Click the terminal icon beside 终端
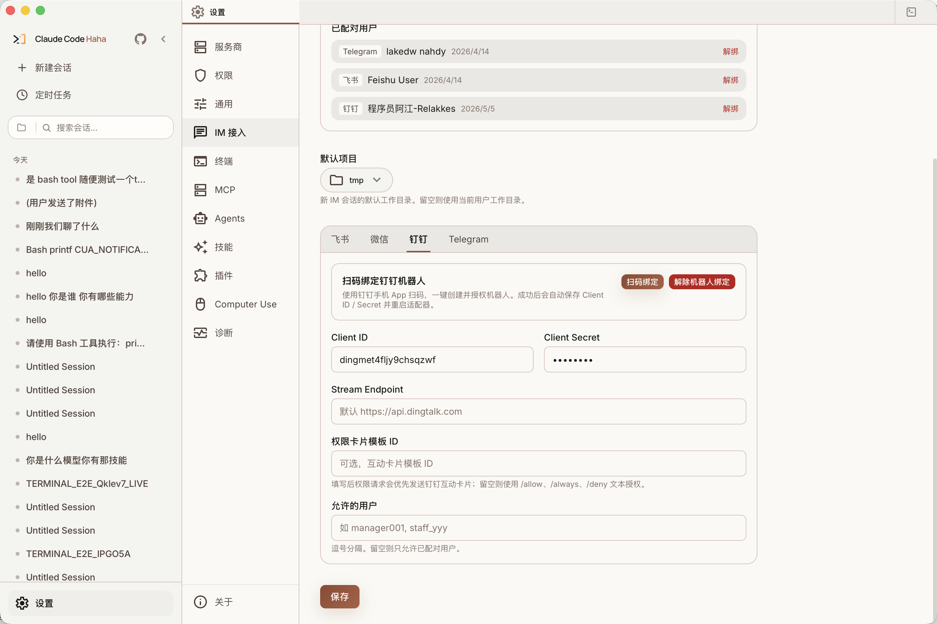937x624 pixels. coord(200,161)
